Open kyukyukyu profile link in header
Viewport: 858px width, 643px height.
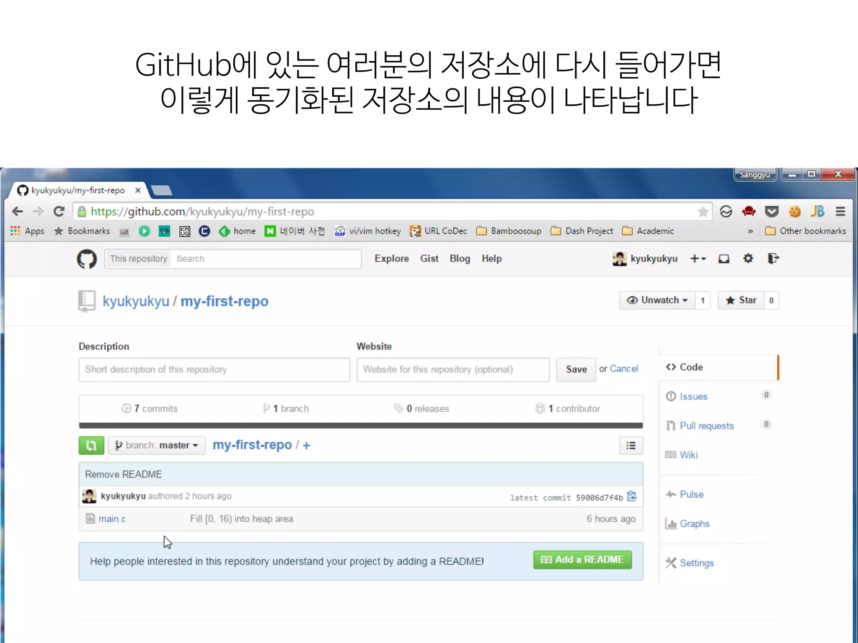pyautogui.click(x=645, y=259)
